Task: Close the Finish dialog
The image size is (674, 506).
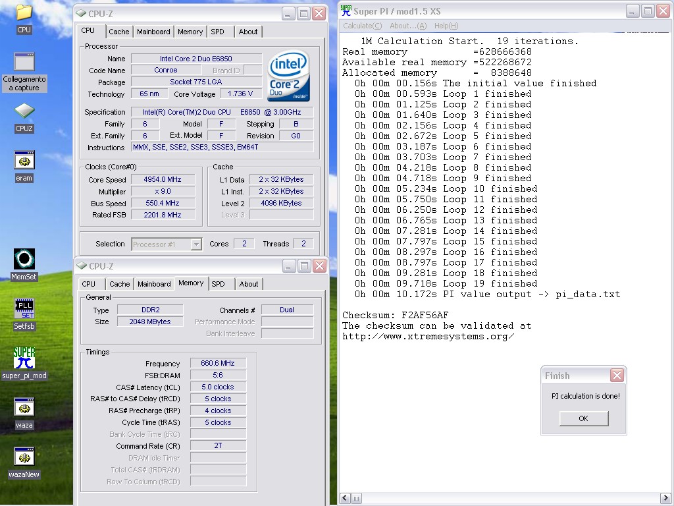Action: point(617,375)
